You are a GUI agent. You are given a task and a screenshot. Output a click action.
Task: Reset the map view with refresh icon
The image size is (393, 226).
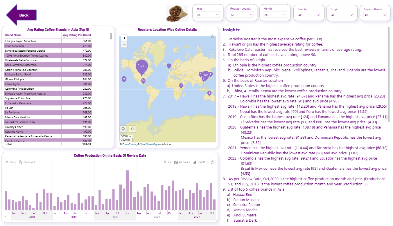click(132, 129)
